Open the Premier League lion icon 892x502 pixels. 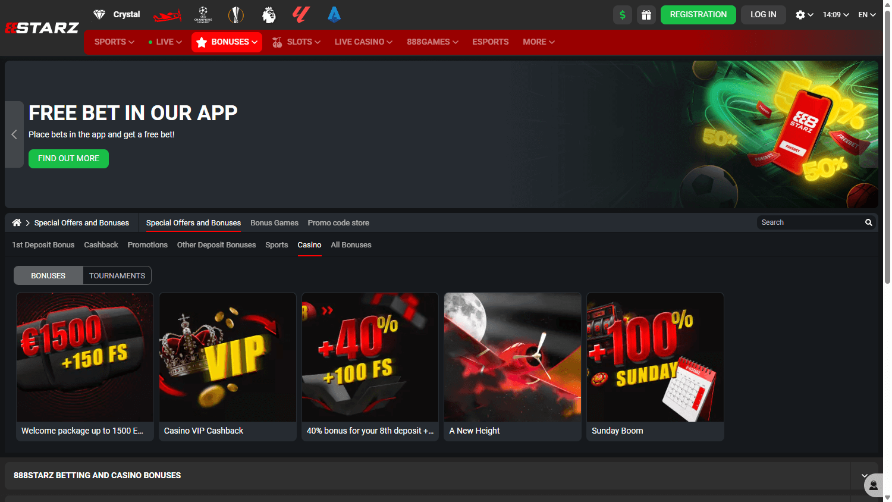tap(269, 15)
